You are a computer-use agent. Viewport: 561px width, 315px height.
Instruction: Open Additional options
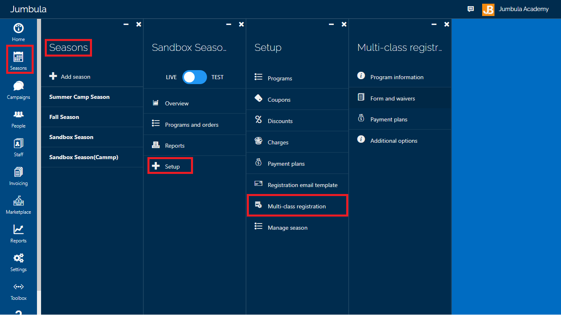click(400, 141)
